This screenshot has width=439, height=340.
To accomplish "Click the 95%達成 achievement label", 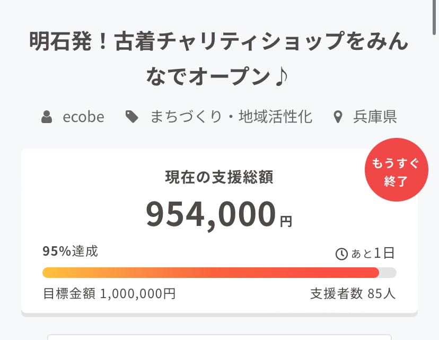I will 70,251.
